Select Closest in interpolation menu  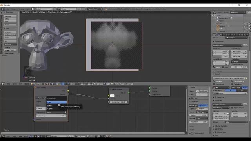pos(56,109)
